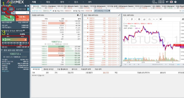Click the red market sell button

point(22,18)
